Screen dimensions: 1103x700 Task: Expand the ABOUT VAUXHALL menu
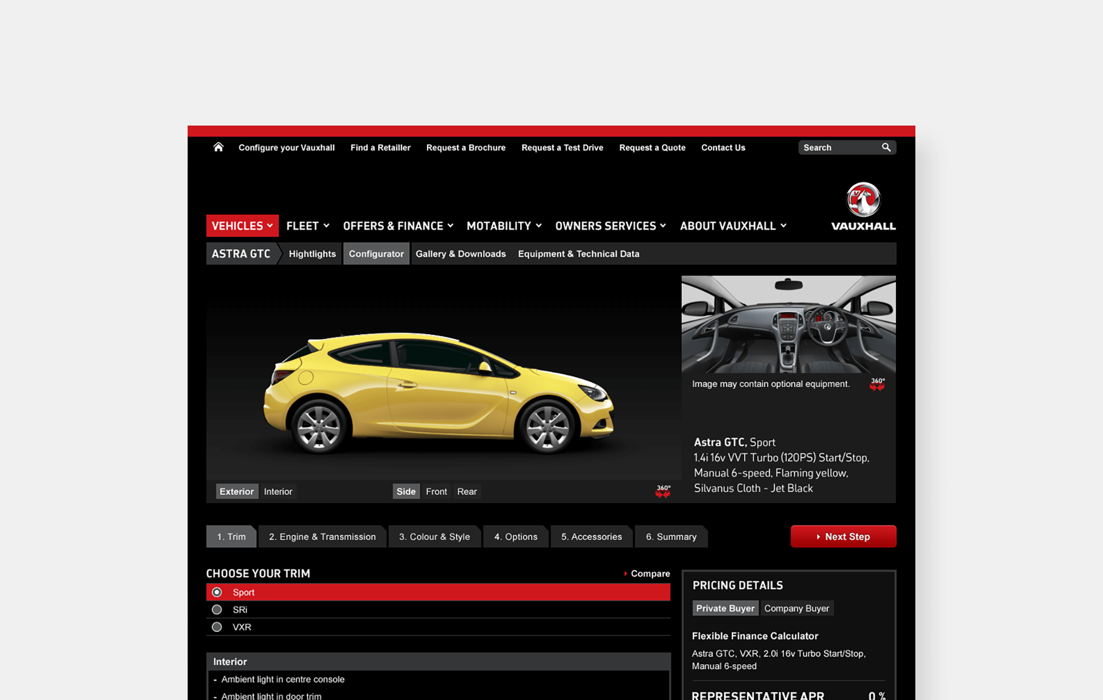732,226
